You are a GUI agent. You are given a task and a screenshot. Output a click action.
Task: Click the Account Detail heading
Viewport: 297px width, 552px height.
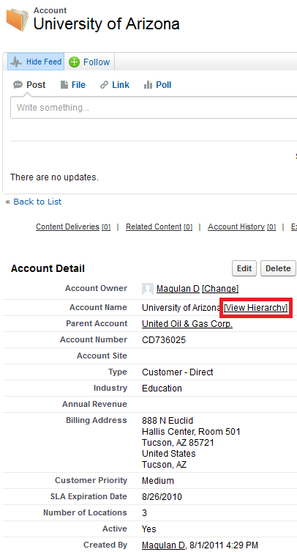(x=48, y=268)
